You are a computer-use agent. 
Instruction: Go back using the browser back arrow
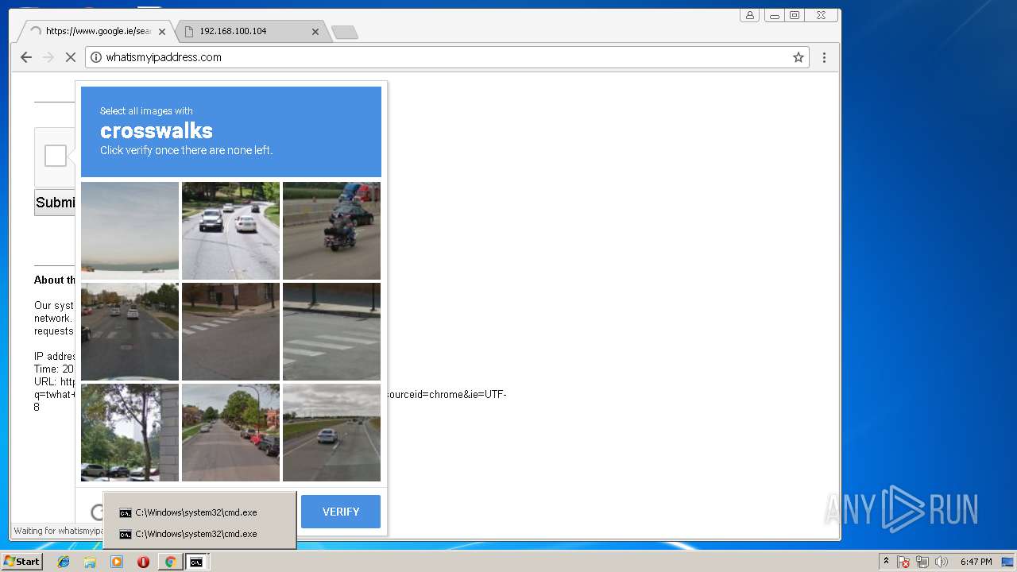pyautogui.click(x=26, y=57)
